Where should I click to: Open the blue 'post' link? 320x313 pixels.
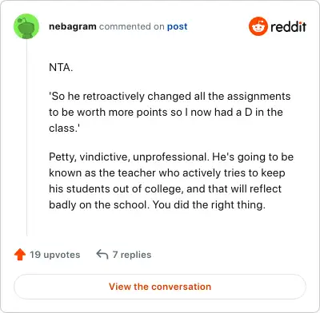tap(177, 26)
